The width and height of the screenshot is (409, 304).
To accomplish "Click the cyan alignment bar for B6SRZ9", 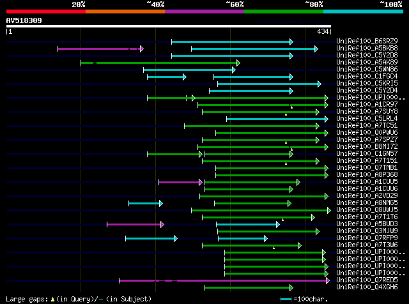I will tap(232, 42).
